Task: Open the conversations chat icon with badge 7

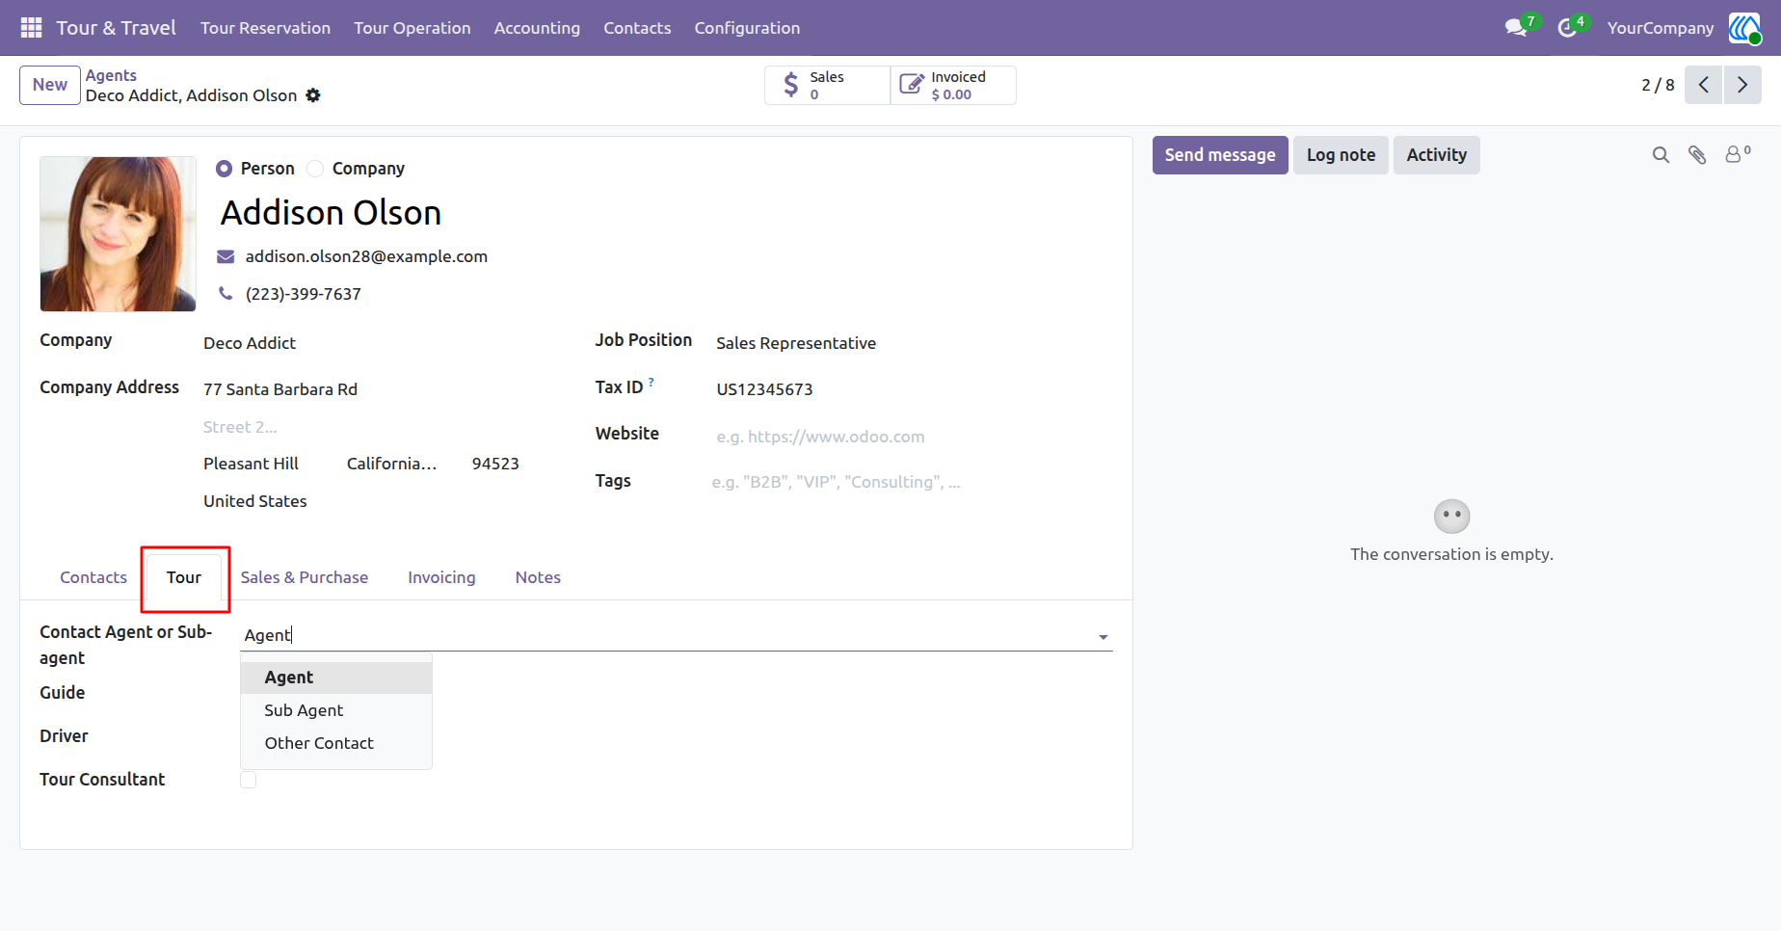Action: click(1517, 28)
